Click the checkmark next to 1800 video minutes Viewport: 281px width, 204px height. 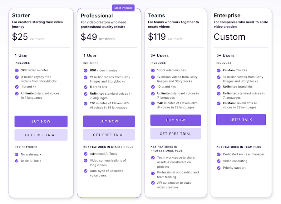click(152, 70)
